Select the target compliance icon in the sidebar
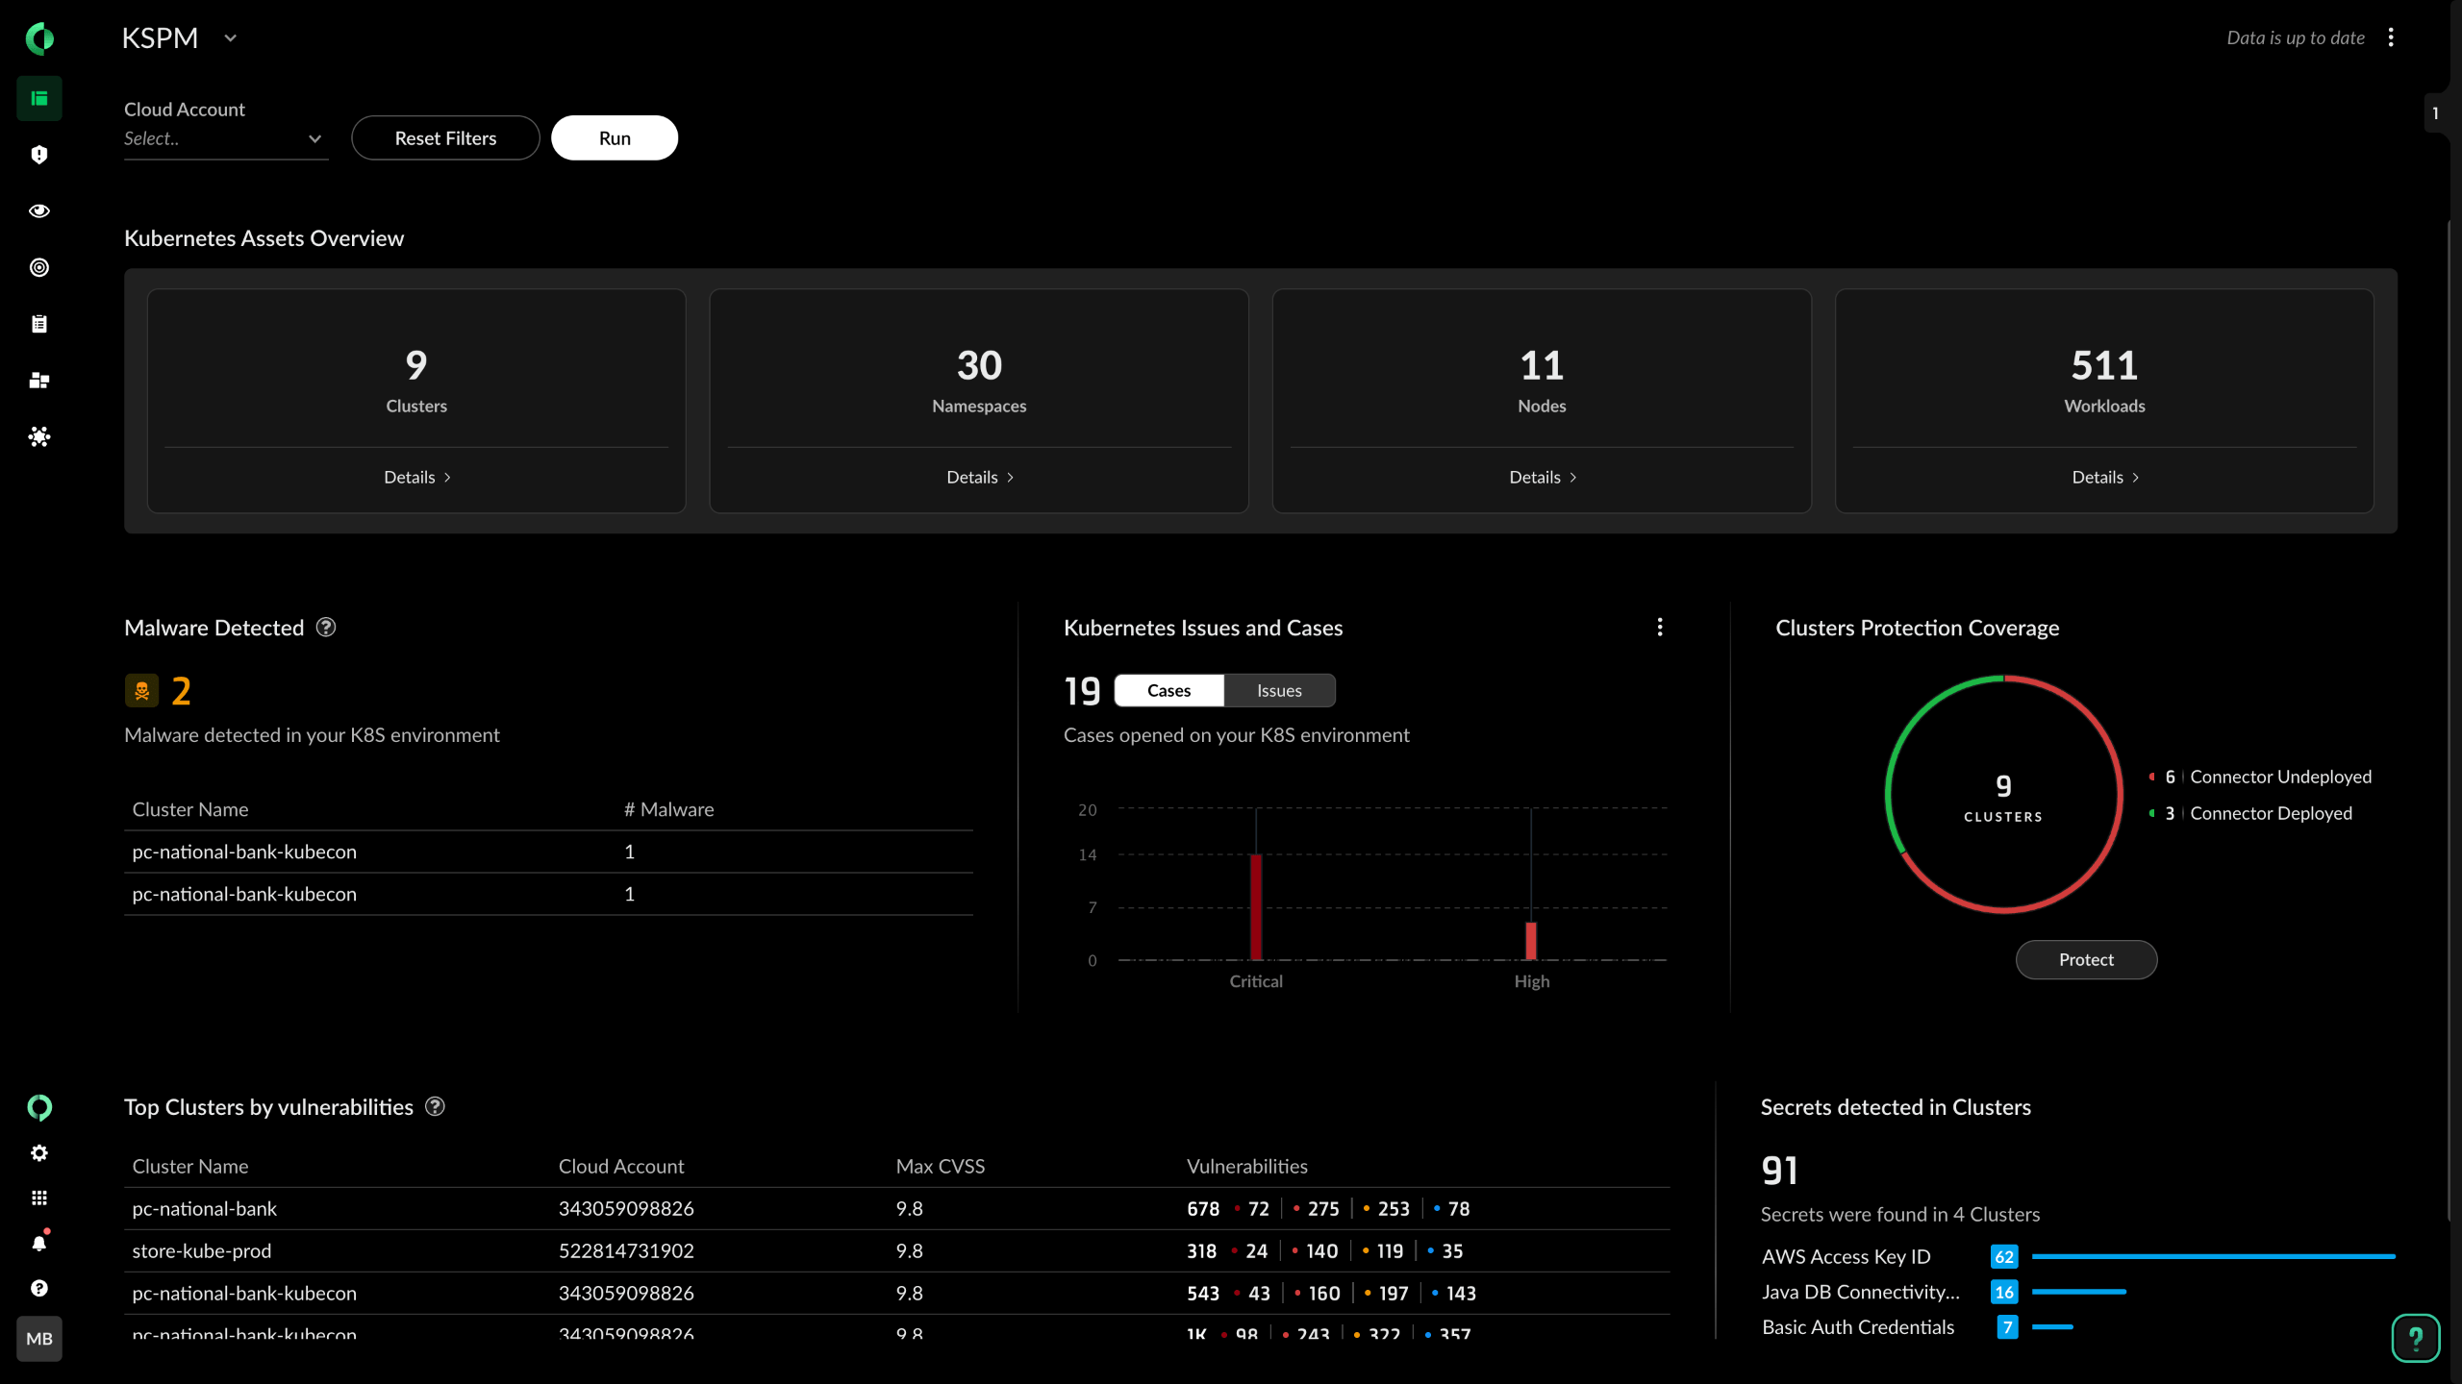2462x1384 pixels. point(39,267)
